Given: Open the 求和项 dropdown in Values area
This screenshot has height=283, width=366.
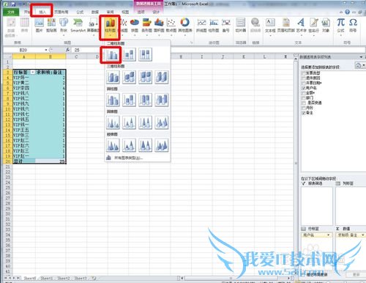Looking at the screenshot, I should (x=362, y=235).
